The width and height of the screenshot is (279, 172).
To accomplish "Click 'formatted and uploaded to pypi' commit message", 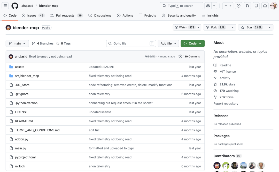I will click(x=111, y=148).
